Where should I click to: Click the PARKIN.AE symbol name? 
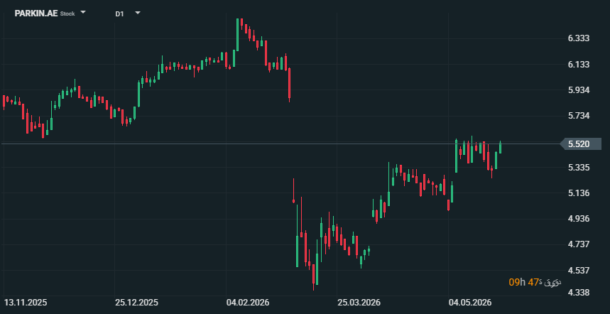[x=36, y=13]
